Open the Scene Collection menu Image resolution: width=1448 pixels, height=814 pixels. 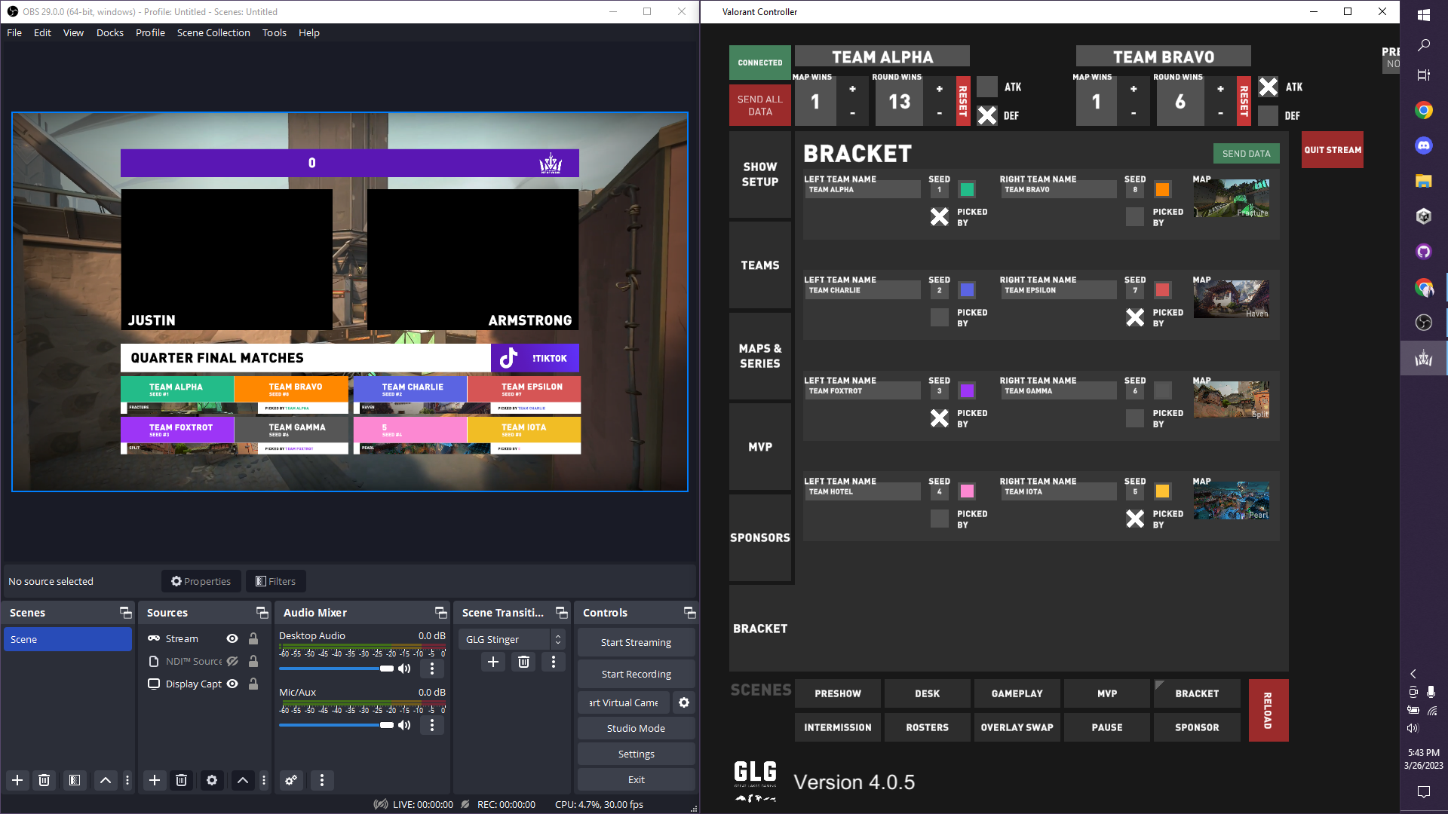[x=213, y=32]
